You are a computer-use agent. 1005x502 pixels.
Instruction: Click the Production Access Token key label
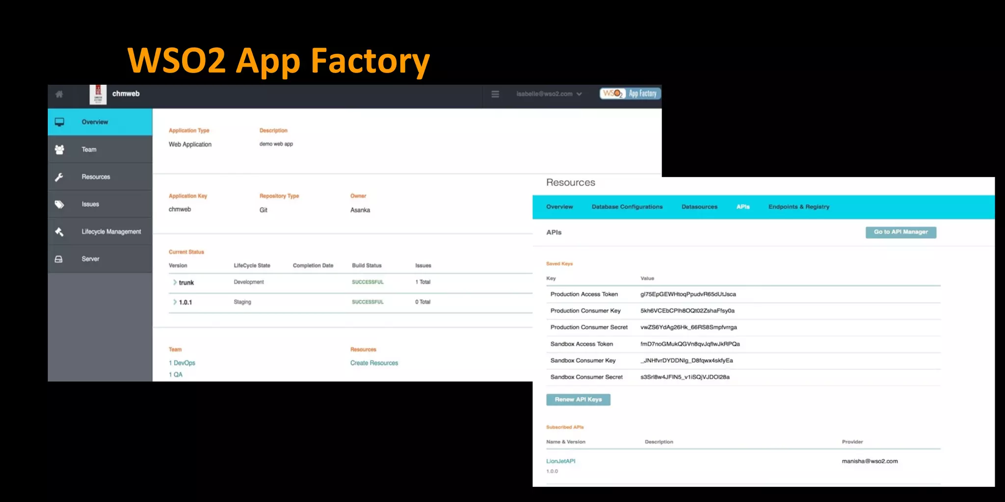click(584, 294)
